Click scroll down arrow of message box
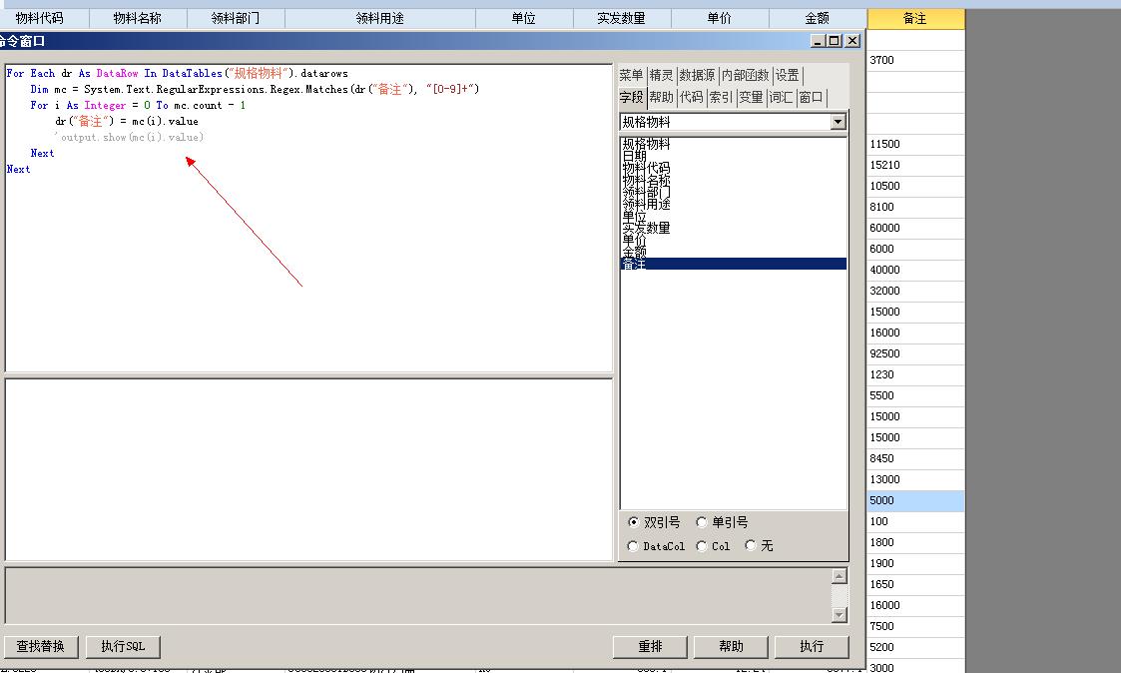 841,614
